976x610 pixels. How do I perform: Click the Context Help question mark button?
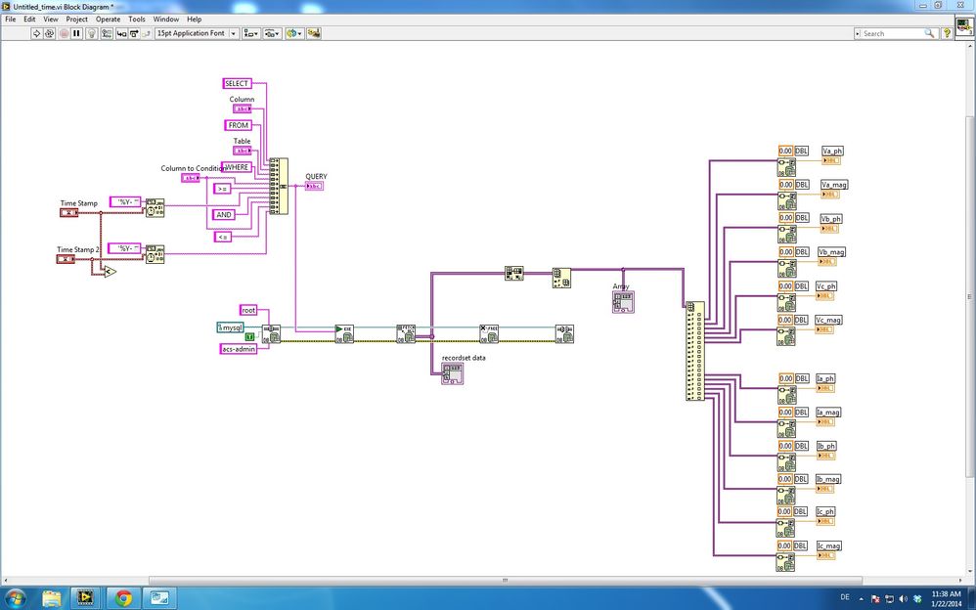pyautogui.click(x=946, y=33)
